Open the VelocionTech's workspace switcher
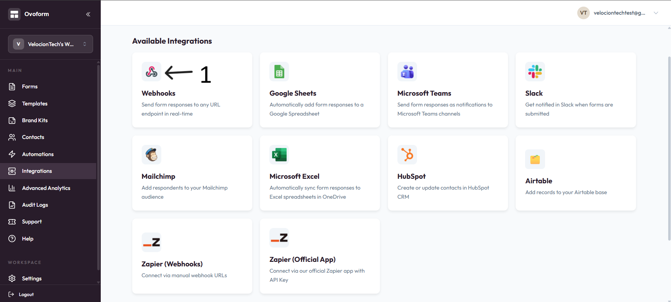 coord(50,44)
